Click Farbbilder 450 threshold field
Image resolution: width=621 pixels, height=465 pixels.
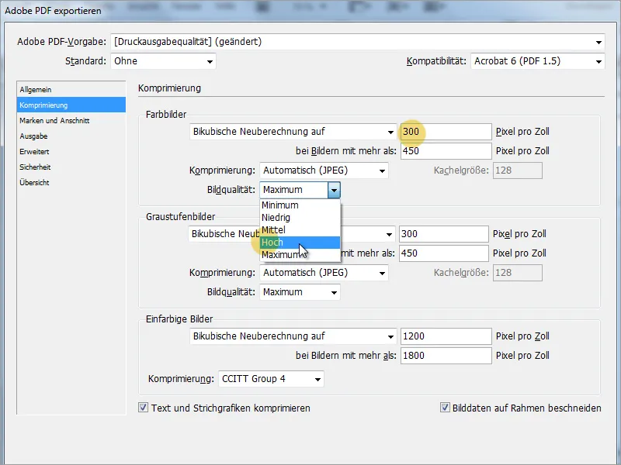[446, 151]
